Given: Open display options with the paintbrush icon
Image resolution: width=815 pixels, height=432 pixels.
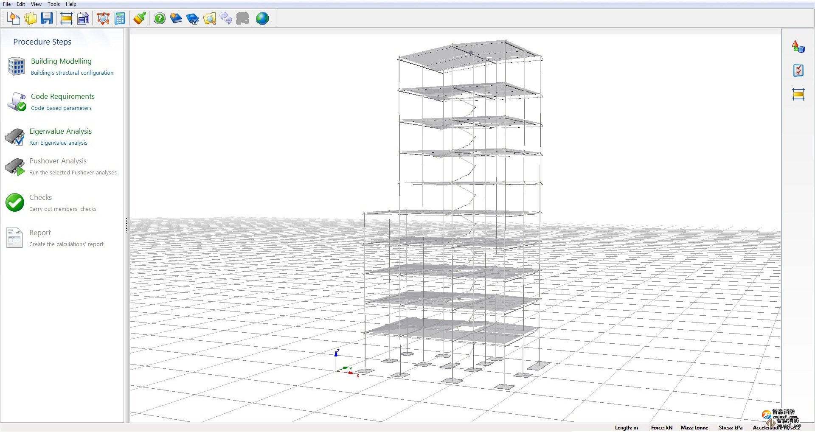Looking at the screenshot, I should point(139,18).
